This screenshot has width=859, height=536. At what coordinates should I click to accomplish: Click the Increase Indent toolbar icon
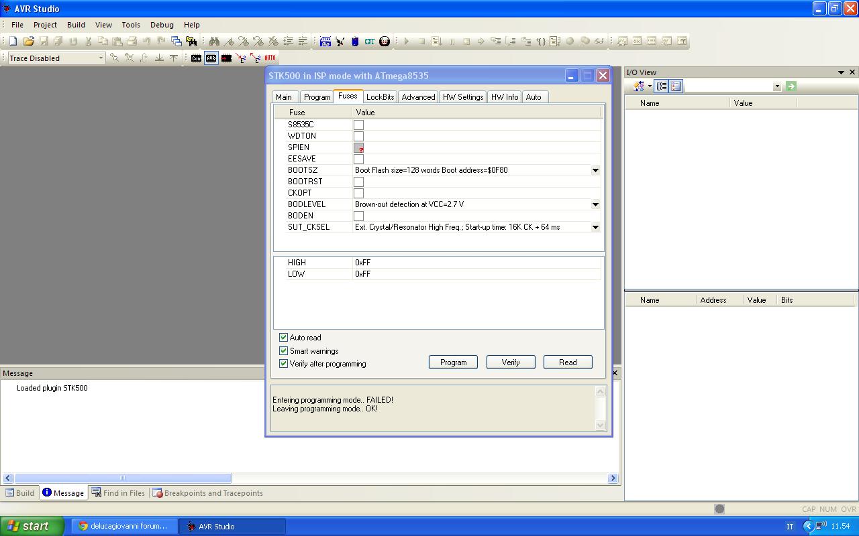(x=288, y=41)
